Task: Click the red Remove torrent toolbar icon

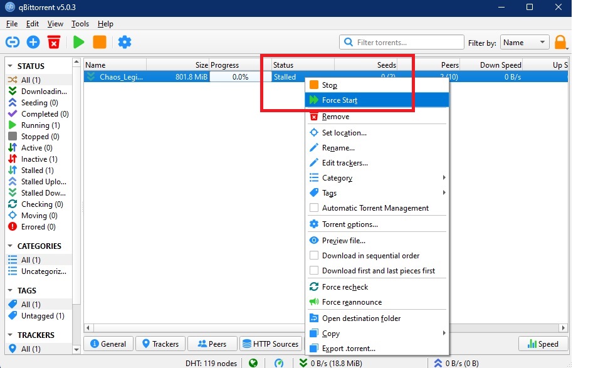Action: (54, 42)
